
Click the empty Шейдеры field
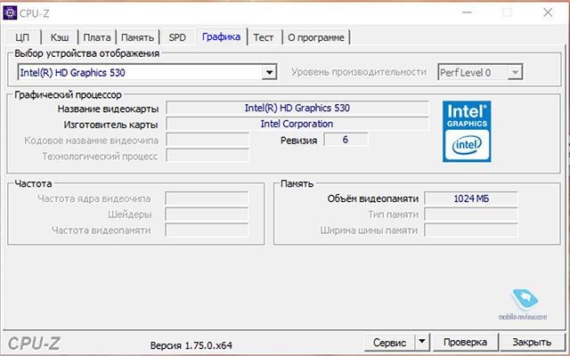(207, 214)
